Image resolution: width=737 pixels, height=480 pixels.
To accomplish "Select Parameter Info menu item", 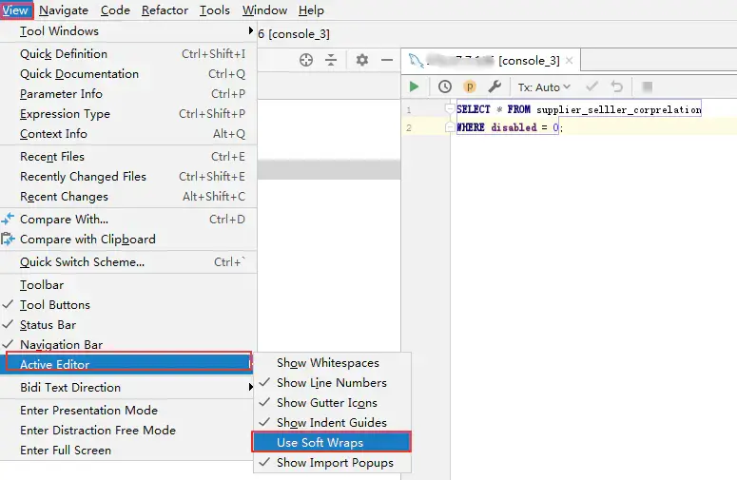I will coord(127,93).
